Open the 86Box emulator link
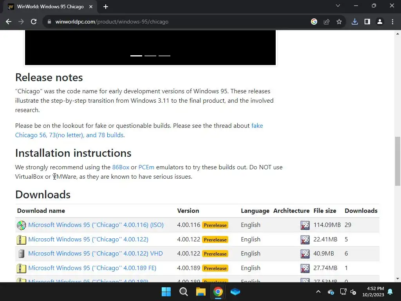This screenshot has width=401, height=301. pyautogui.click(x=121, y=167)
